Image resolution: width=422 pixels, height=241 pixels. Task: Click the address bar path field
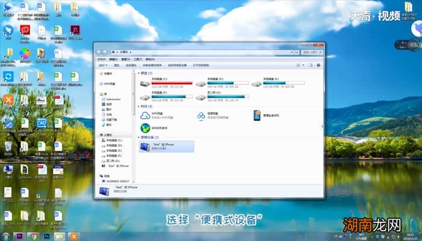coord(201,52)
